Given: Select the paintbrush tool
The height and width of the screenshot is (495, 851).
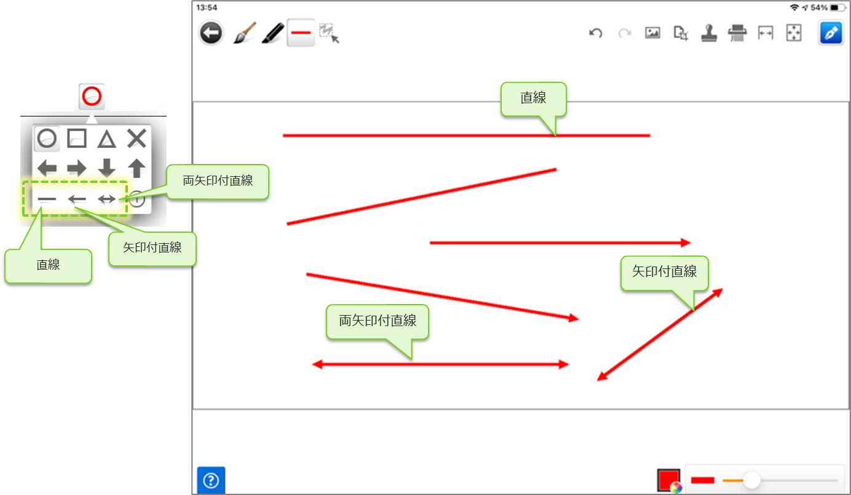Looking at the screenshot, I should point(244,33).
